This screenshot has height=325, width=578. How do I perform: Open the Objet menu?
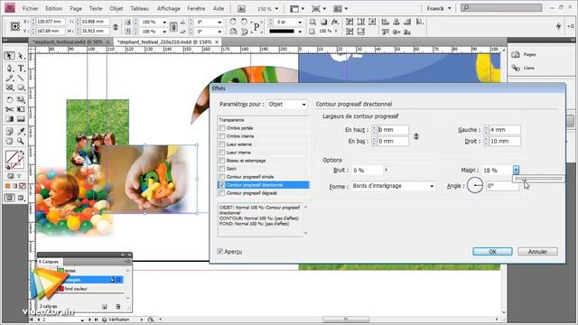point(117,8)
